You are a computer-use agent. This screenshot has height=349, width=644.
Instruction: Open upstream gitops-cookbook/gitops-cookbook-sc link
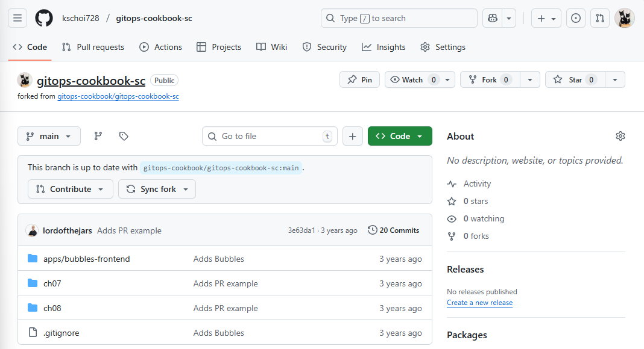[118, 96]
